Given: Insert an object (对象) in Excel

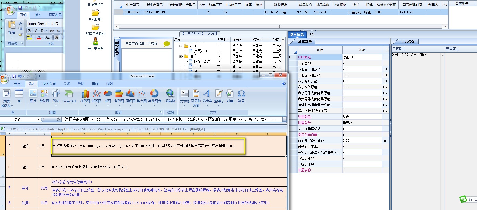Looking at the screenshot, I should pos(230,96).
